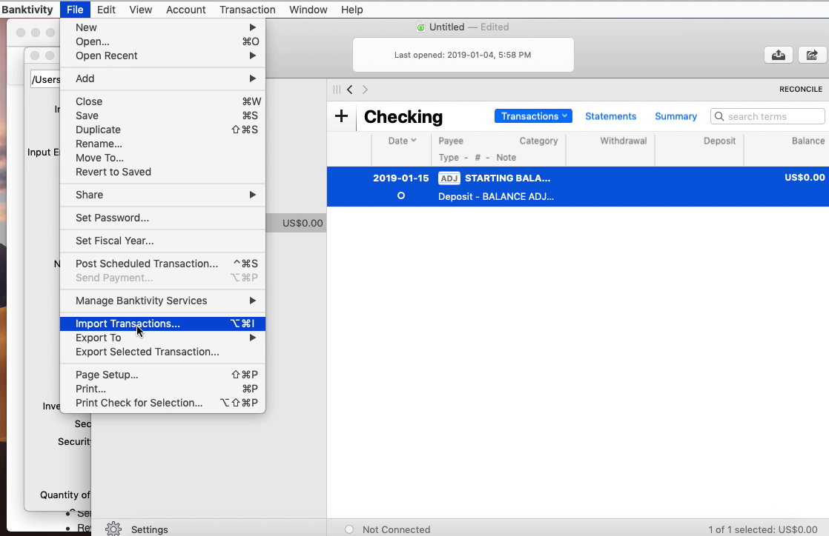Open the Transactions dropdown
This screenshot has width=829, height=536.
(x=533, y=116)
